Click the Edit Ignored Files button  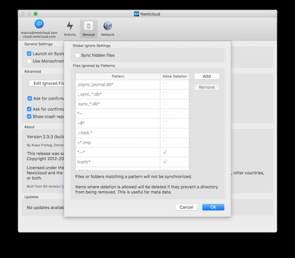(47, 83)
